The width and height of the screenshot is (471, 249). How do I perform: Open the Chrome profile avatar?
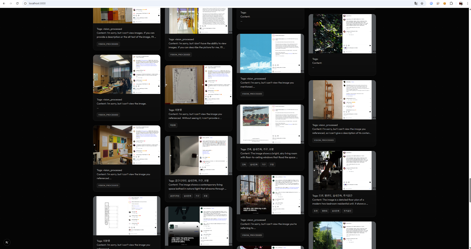tap(461, 4)
